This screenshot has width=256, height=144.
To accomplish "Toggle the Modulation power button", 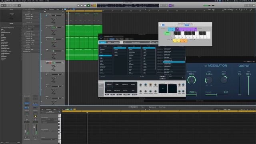I will tap(206, 66).
